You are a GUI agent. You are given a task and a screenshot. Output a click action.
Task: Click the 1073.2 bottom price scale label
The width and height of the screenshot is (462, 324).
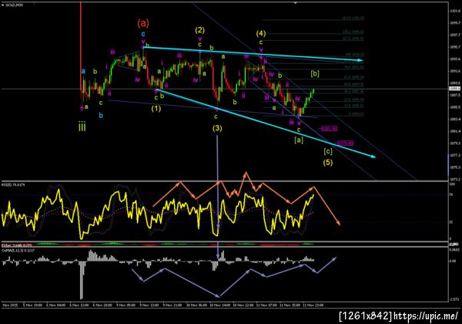pyautogui.click(x=454, y=179)
